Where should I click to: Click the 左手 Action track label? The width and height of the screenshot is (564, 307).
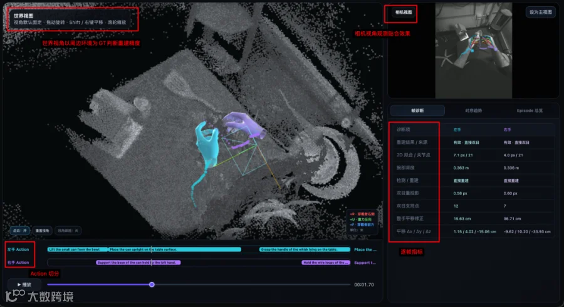click(x=18, y=249)
